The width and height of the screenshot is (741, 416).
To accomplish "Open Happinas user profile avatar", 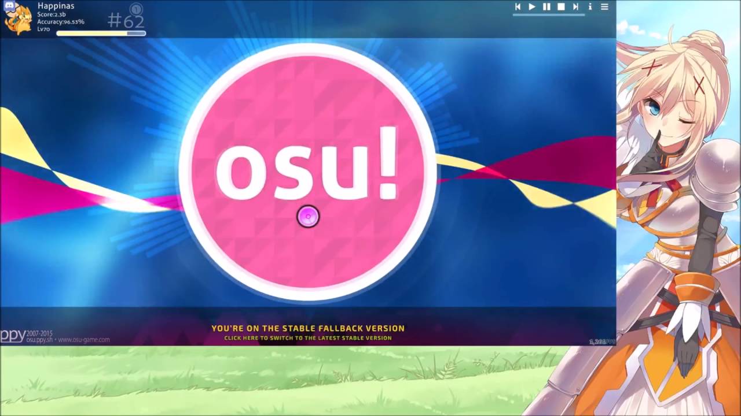I will click(17, 18).
